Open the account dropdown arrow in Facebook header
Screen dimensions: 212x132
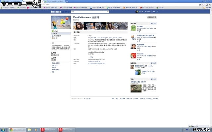tap(158, 12)
